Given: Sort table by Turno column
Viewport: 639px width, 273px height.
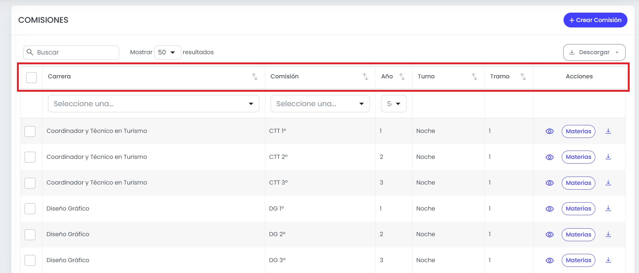Looking at the screenshot, I should (x=474, y=77).
